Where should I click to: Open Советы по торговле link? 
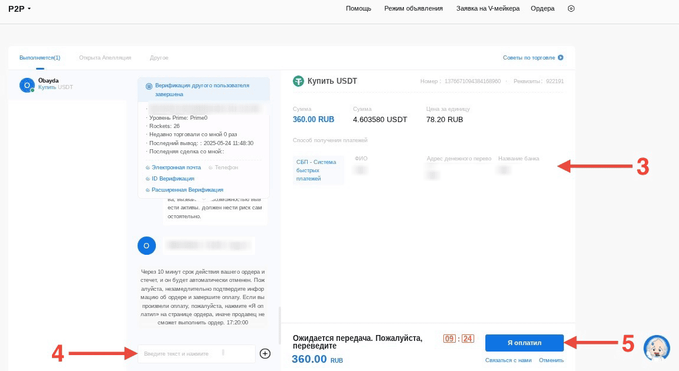(529, 58)
